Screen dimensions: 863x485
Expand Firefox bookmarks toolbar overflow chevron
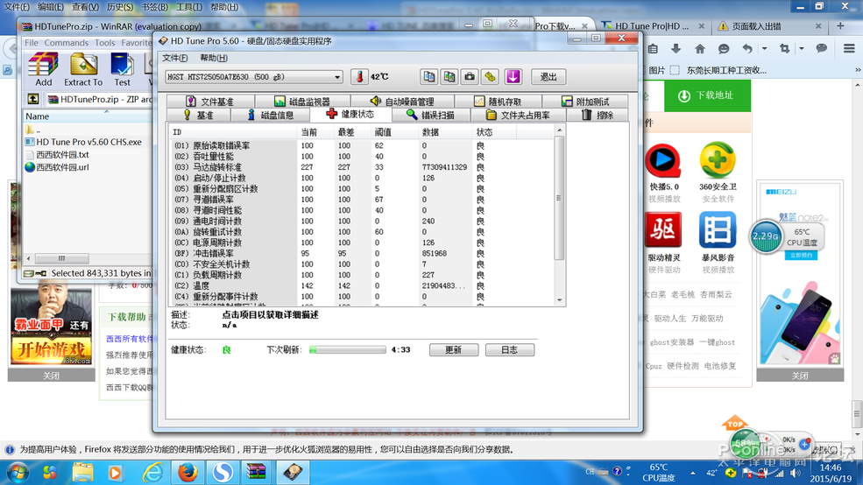(x=858, y=70)
